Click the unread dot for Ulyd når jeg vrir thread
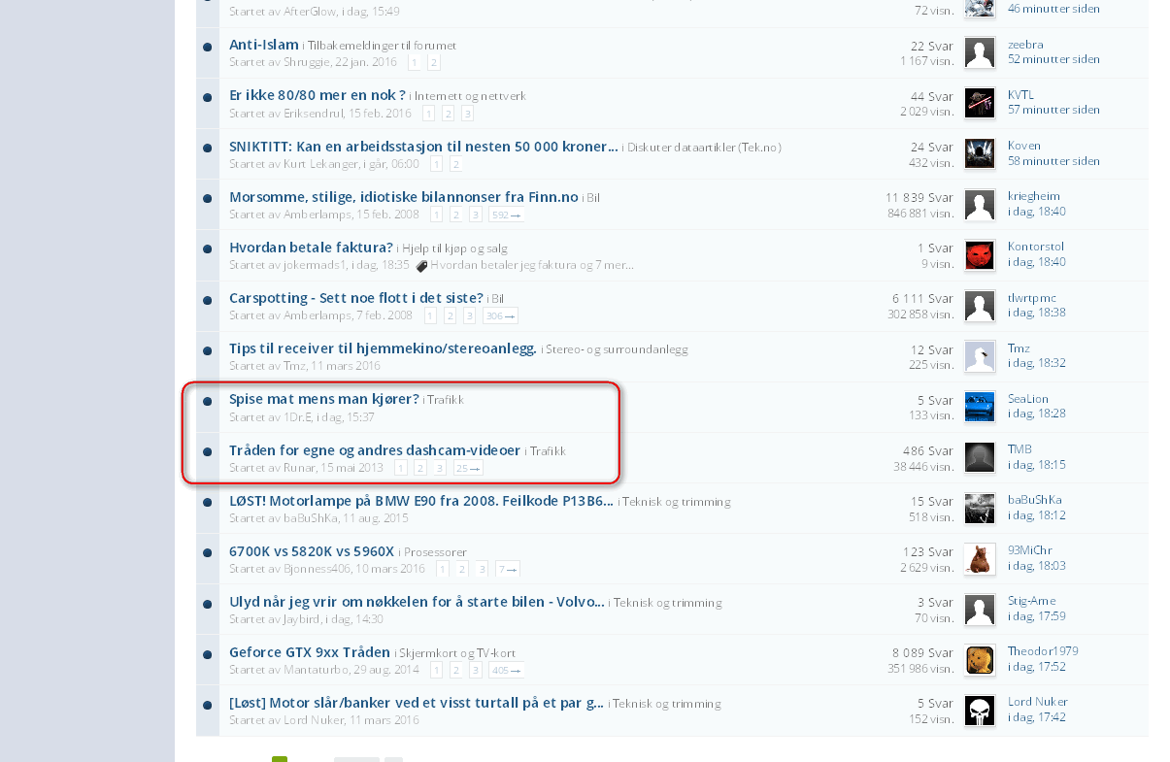This screenshot has width=1170, height=762. coord(208,603)
